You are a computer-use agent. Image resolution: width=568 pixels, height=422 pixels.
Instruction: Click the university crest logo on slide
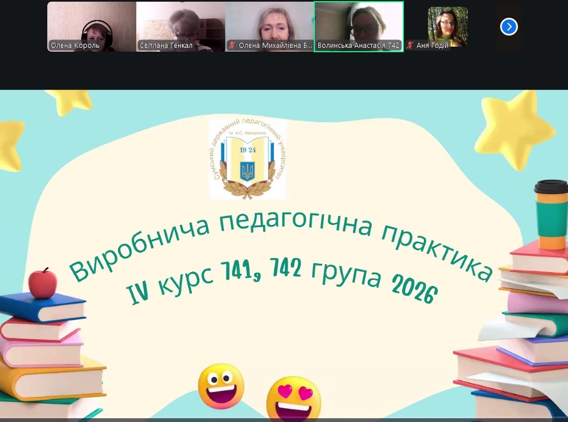(247, 158)
